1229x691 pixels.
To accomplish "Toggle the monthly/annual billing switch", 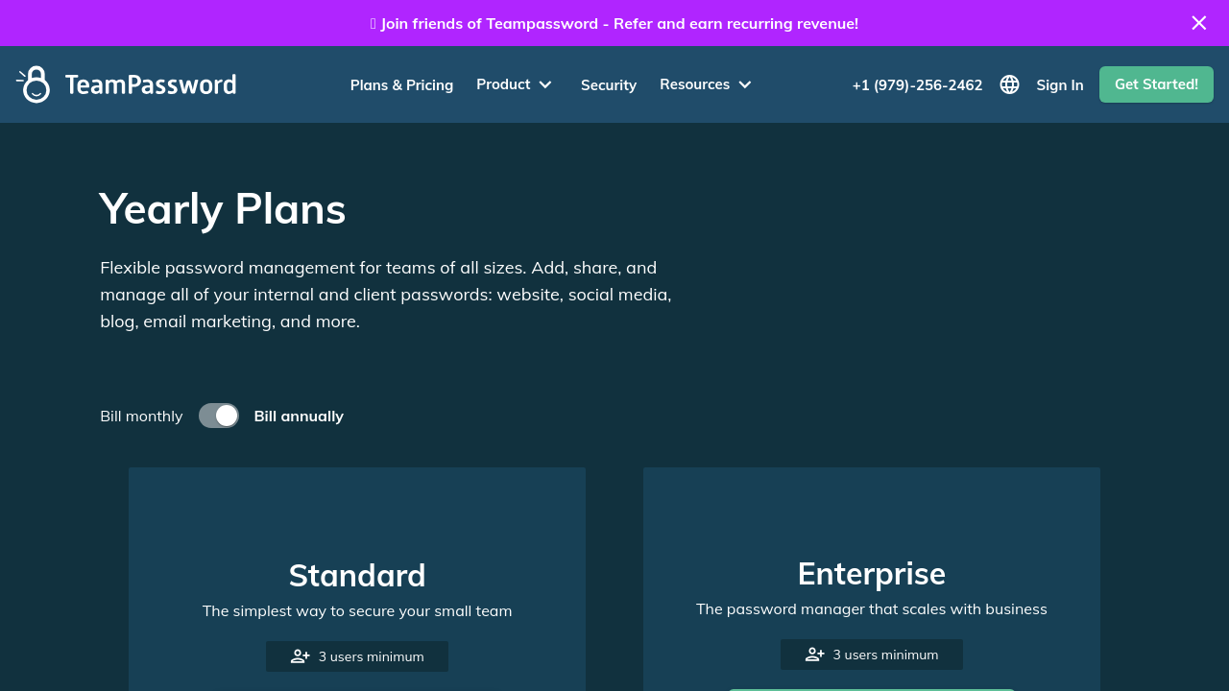I will 219,416.
